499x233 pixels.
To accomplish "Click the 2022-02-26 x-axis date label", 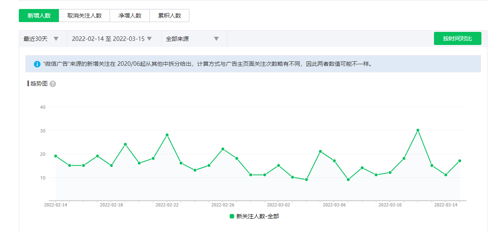I will click(223, 205).
